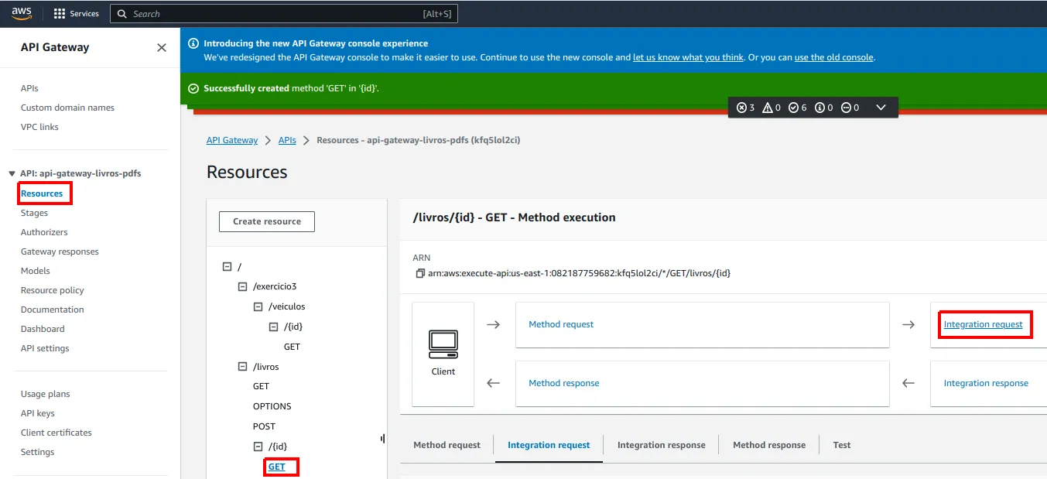Click the info icon in blue banner
1047x479 pixels.
coord(193,43)
